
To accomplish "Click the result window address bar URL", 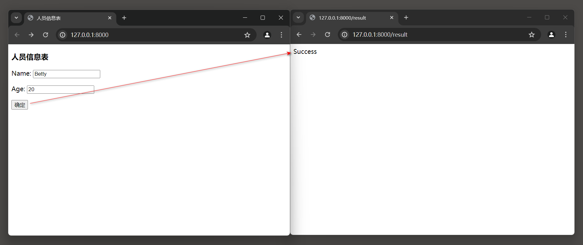I will tap(380, 35).
